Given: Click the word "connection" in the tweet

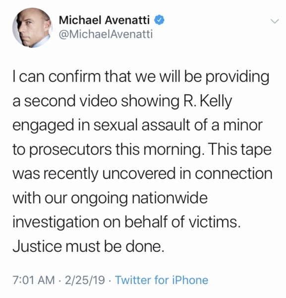Looking at the screenshot, I should (x=233, y=174).
